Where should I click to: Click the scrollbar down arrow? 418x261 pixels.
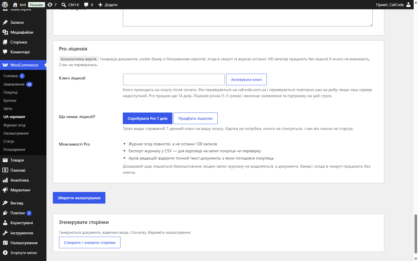tap(416, 259)
